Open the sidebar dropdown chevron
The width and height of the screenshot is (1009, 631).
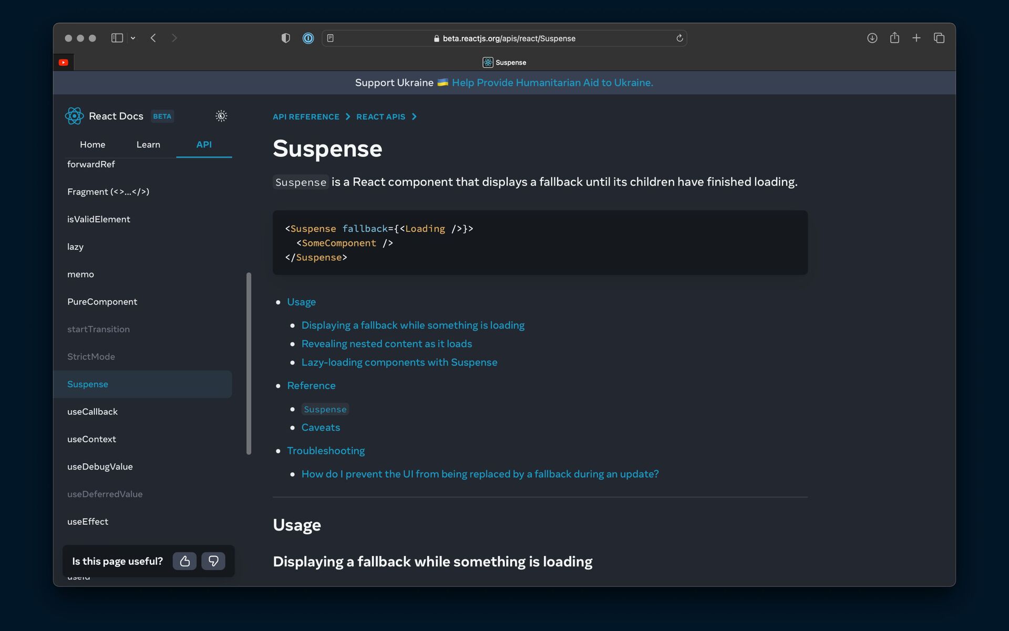[x=133, y=38]
